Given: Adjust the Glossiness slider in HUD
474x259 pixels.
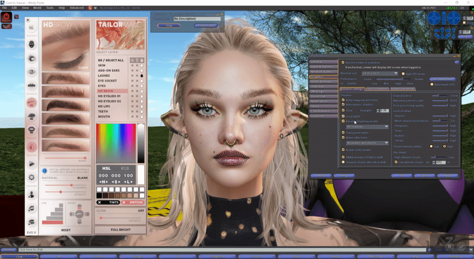Looking at the screenshot, I should pyautogui.click(x=65, y=185).
